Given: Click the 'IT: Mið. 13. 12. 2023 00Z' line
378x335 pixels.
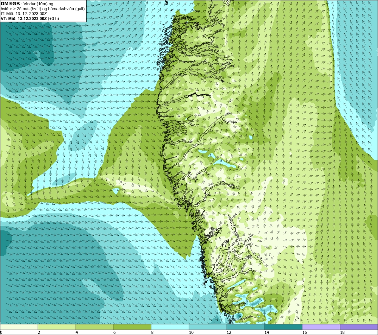Looking at the screenshot, I should coord(23,14).
